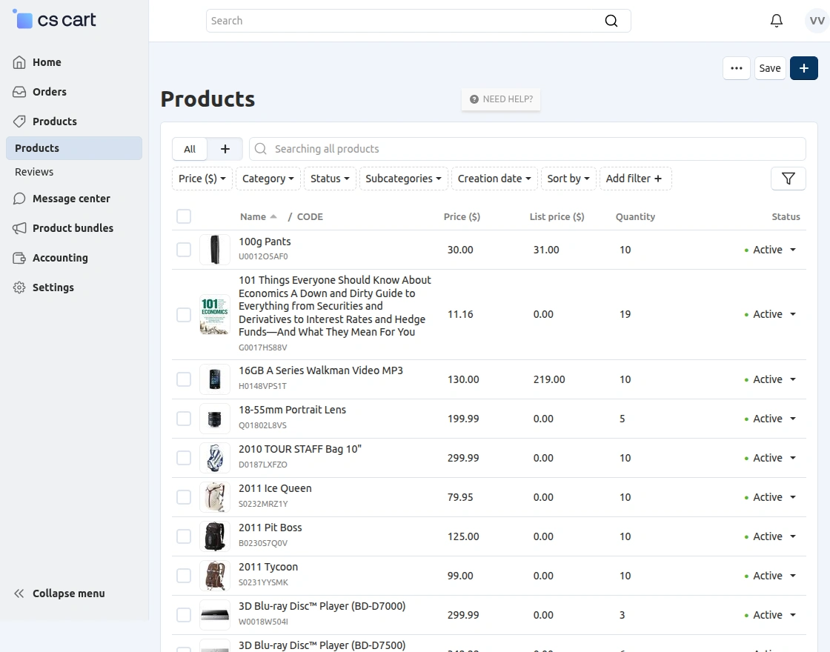Toggle the select-all products checkbox

coord(184,216)
